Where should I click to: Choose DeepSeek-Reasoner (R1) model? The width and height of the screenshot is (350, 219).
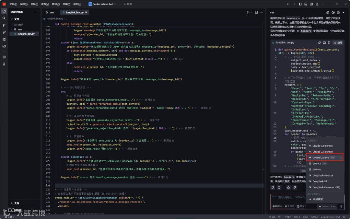(324, 187)
